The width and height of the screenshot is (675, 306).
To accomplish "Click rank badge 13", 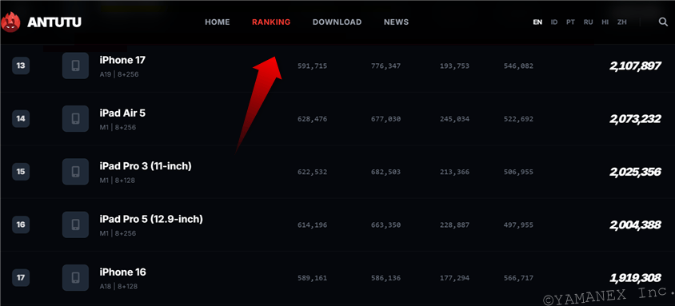I will coord(21,66).
